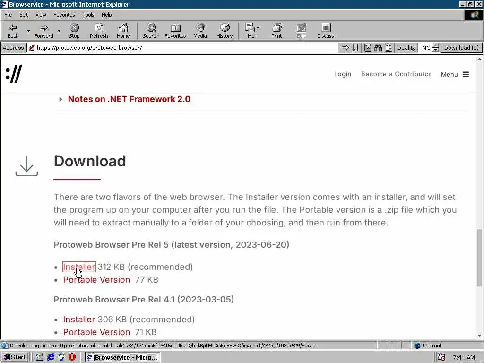This screenshot has width=484, height=363.
Task: Click the bookmark ribbon icon in the address row
Action: point(355,48)
